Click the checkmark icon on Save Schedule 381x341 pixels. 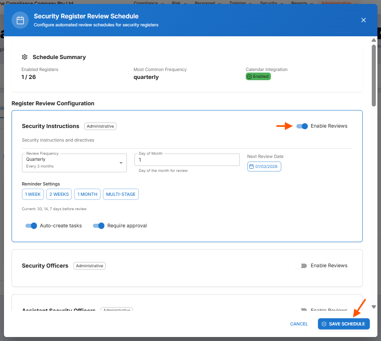(324, 324)
